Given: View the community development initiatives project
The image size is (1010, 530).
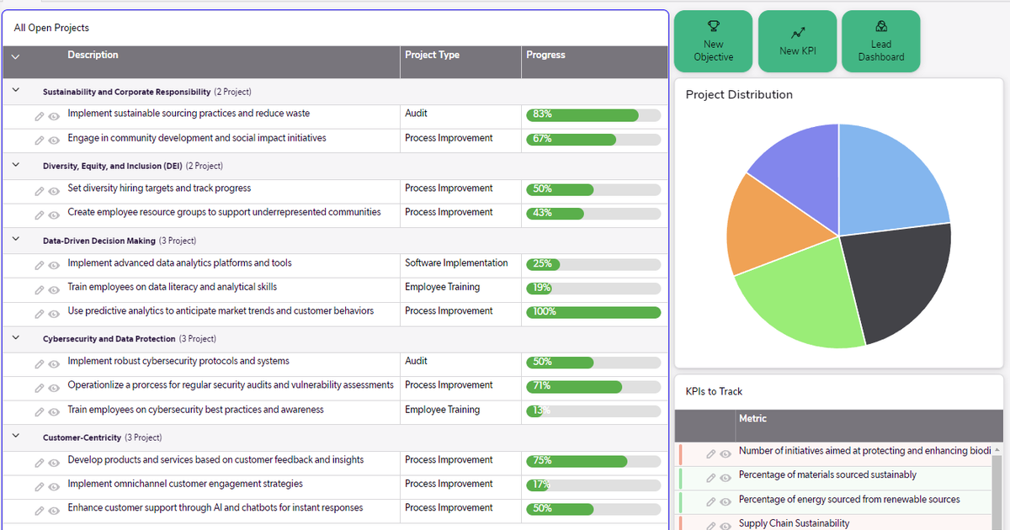Looking at the screenshot, I should 54,141.
